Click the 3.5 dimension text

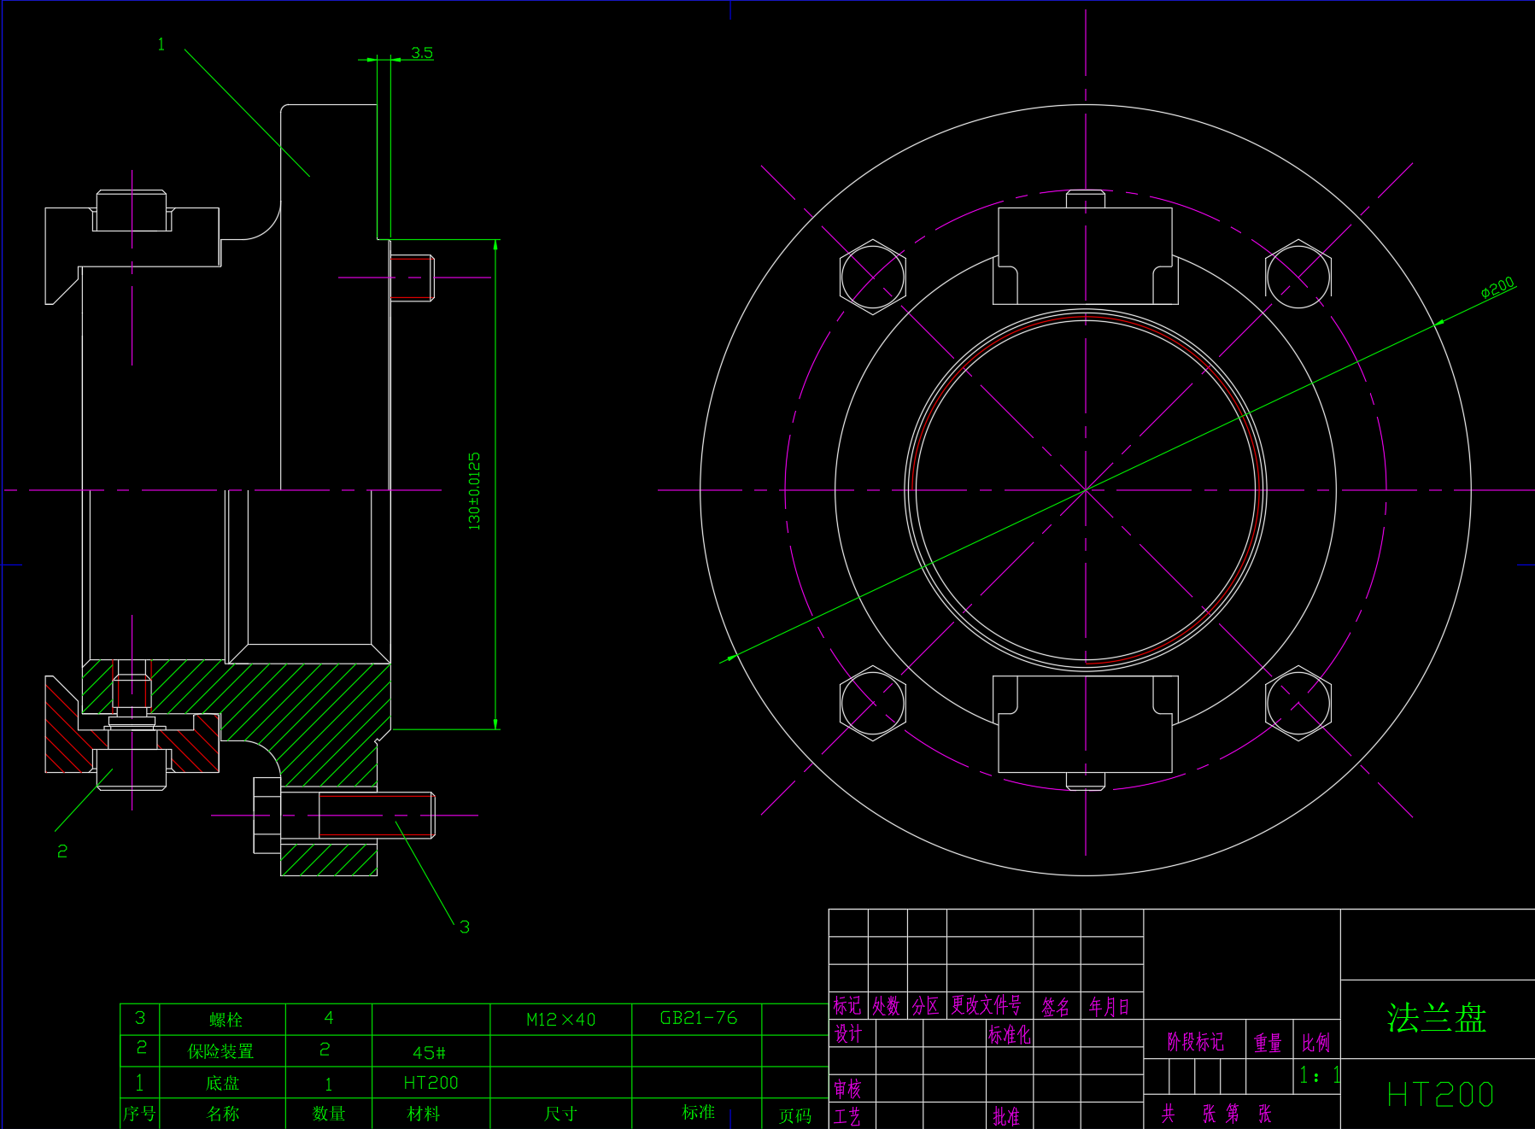pos(422,53)
